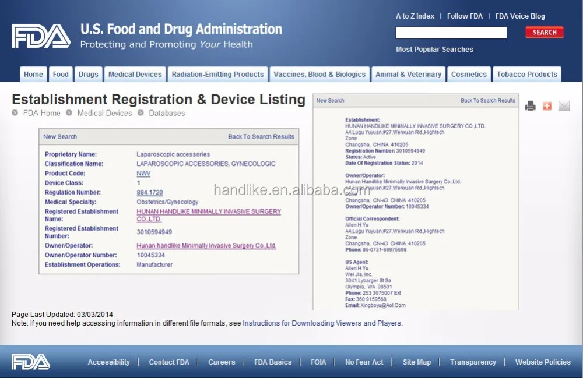
Task: Click the Proprietary Name value Laparoscopic accessories
Action: coord(173,154)
